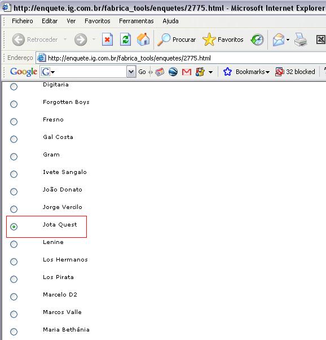Open the Ferramentas menu

[136, 21]
